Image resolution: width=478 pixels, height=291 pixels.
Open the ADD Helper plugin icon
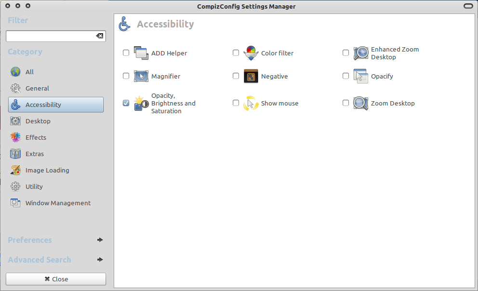(141, 53)
